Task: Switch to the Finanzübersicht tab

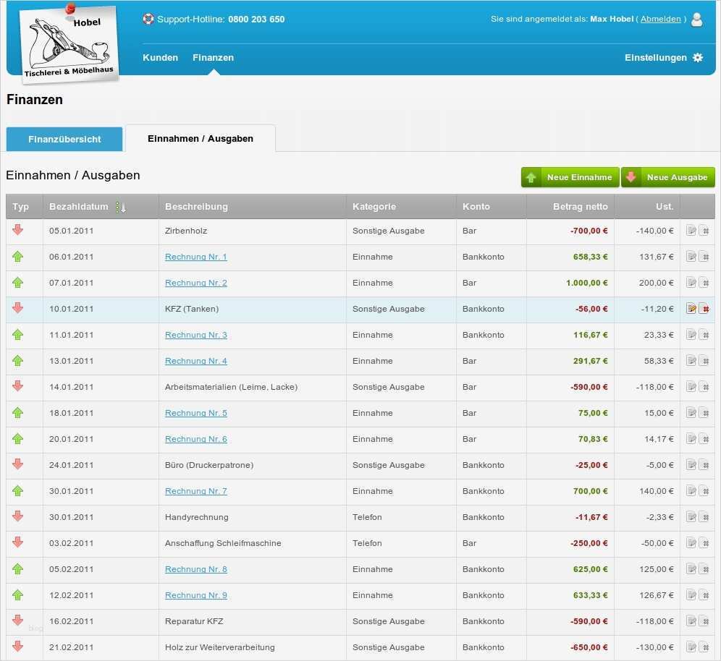Action: tap(64, 139)
